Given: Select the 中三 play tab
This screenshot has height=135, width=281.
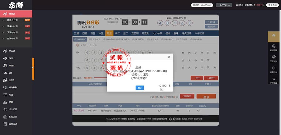Looking at the screenshot, I should pos(101,33).
